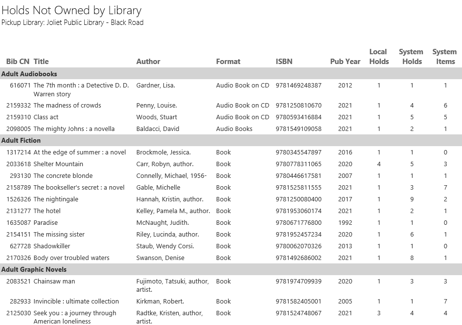
Task: Click the Bib CN column header
Action: (x=18, y=62)
